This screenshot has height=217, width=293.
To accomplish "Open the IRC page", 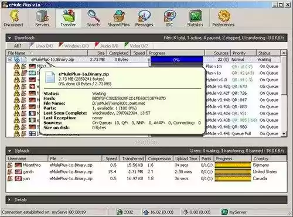I will coord(169,19).
